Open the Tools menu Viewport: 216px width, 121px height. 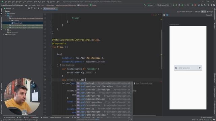(44, 2)
